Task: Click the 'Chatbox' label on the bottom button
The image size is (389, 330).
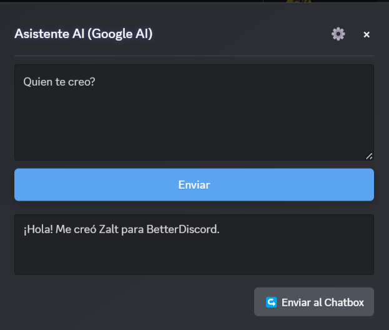Action: point(344,302)
